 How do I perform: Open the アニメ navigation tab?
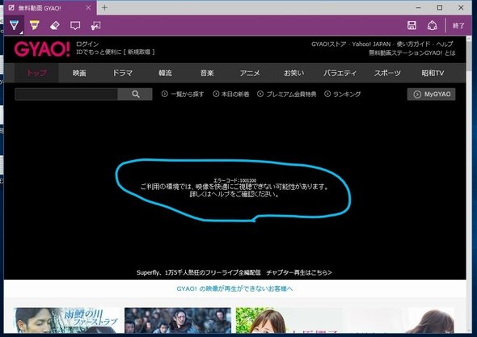[x=250, y=73]
